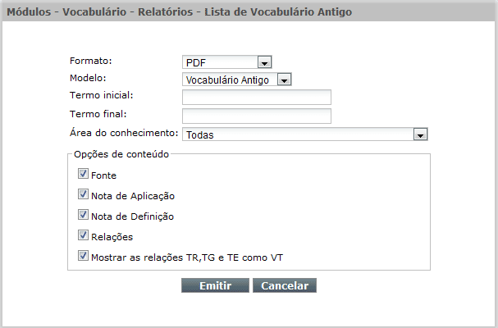
Task: Click the Todas knowledge area combo box
Action: [x=305, y=134]
